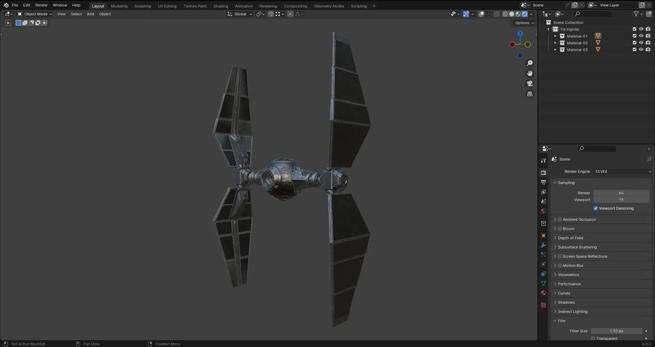
Task: Open the viewport Select menu
Action: [76, 14]
